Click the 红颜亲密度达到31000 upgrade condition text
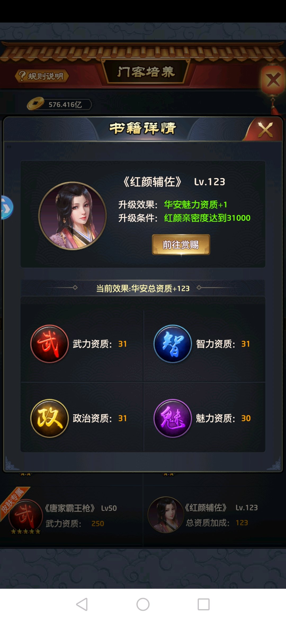This screenshot has height=620, width=286. click(x=207, y=218)
